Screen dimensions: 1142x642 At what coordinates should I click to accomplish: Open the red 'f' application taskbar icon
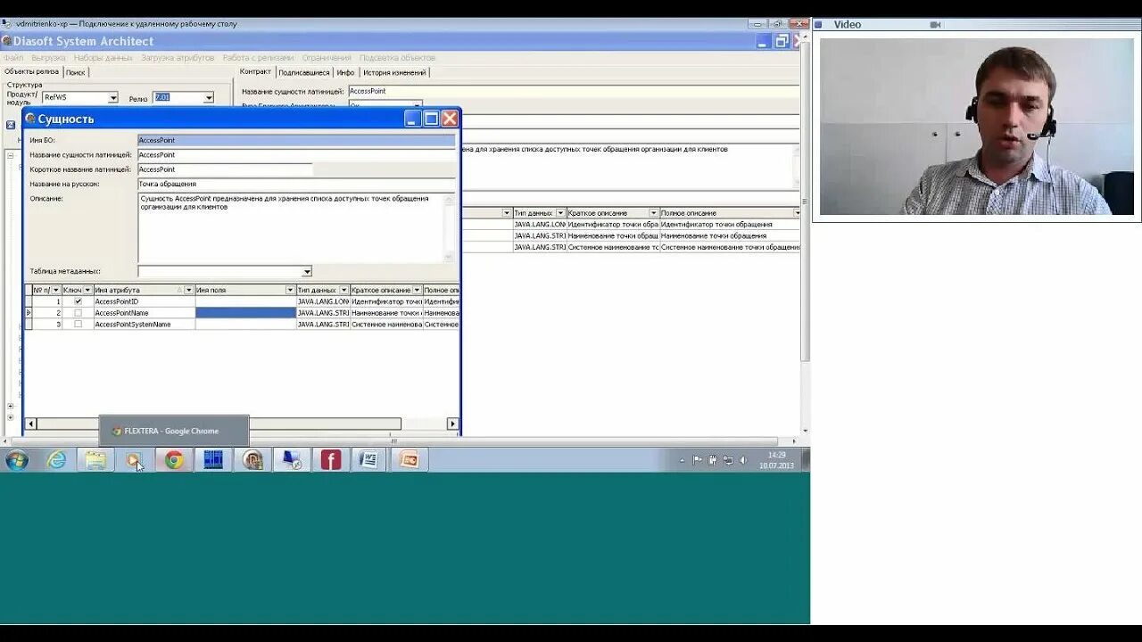click(331, 460)
